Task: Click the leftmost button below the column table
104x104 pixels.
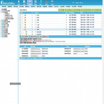Action: coord(25,36)
